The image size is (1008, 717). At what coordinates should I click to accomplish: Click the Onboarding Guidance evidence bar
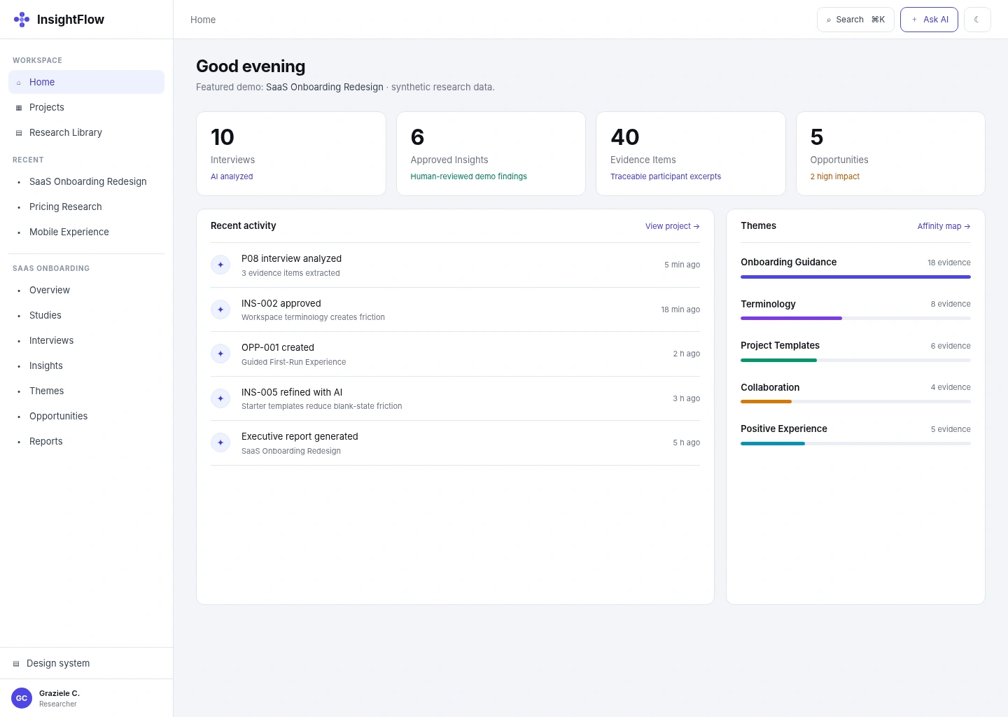click(x=855, y=277)
